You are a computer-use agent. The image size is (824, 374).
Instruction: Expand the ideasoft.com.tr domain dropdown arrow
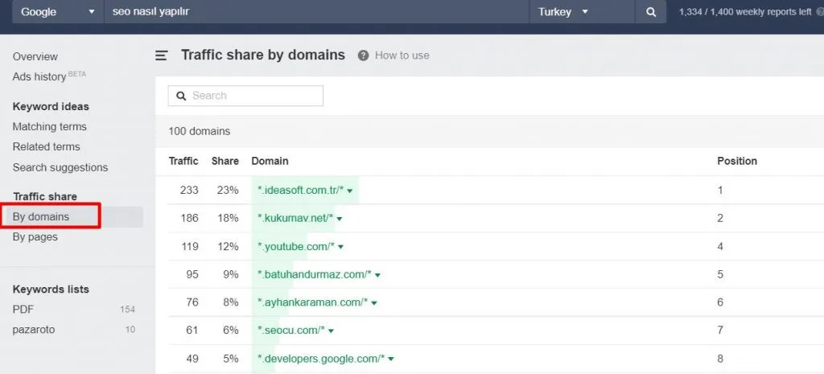pos(350,191)
